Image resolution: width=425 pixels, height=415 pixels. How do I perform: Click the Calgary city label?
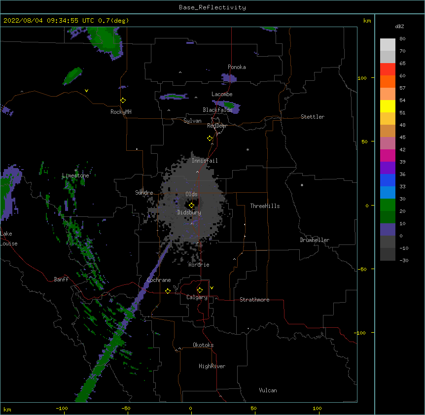pyautogui.click(x=197, y=297)
